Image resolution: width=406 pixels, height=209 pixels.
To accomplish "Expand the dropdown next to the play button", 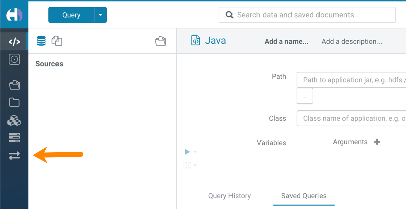I will coord(195,152).
